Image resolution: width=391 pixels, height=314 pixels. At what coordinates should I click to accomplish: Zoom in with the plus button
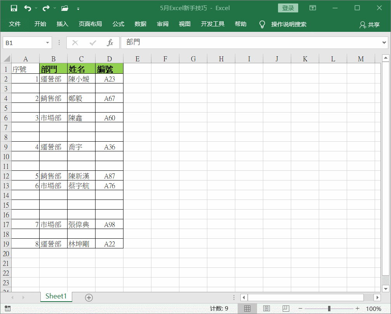coord(357,309)
